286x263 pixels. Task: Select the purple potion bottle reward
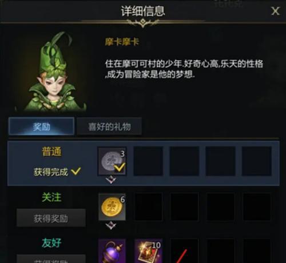click(112, 251)
